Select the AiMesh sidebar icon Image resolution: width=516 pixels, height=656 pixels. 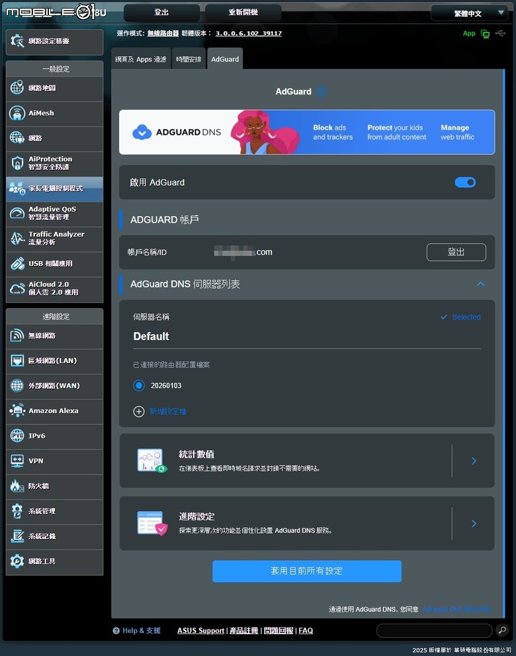tap(17, 113)
